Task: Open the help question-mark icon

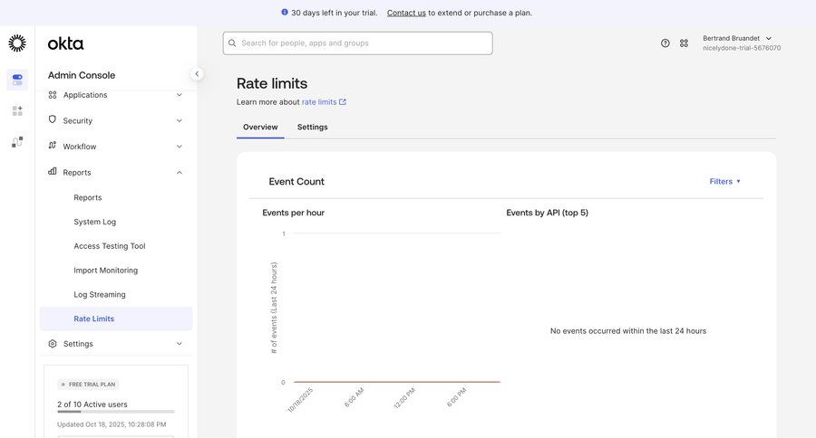Action: [x=665, y=43]
